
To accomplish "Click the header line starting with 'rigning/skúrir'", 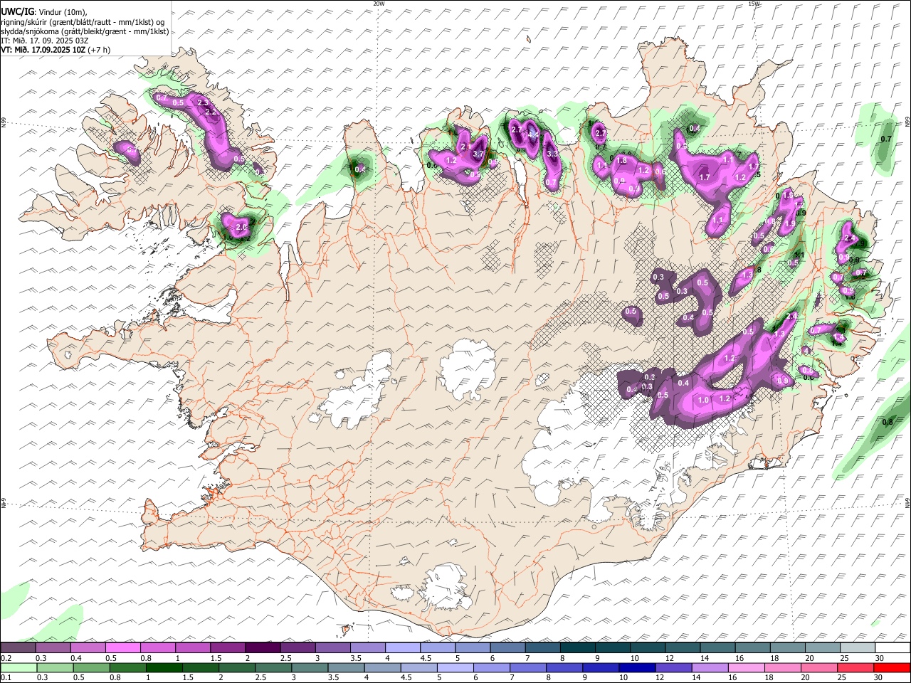I will (83, 22).
